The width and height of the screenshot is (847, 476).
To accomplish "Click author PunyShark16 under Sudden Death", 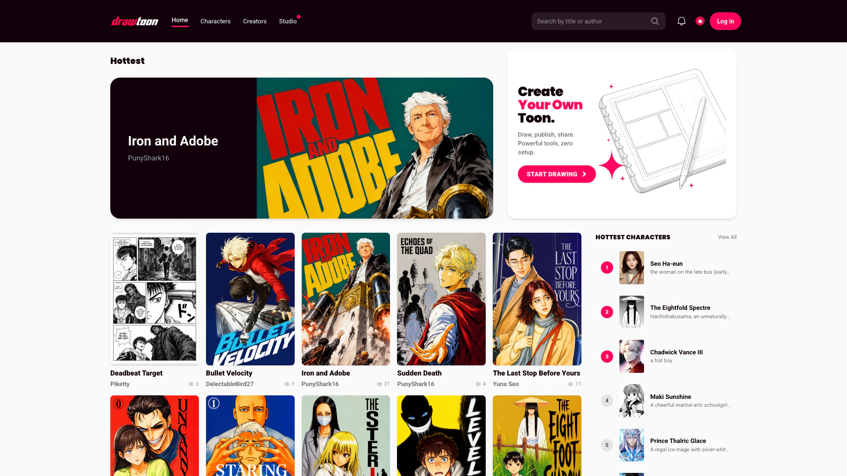I will coord(416,384).
